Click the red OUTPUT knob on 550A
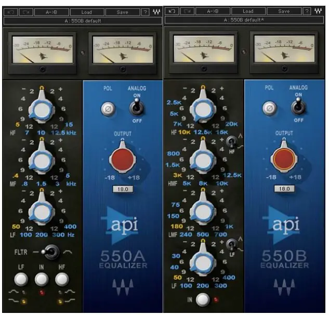Screen dimensions: 329x315 (123, 159)
